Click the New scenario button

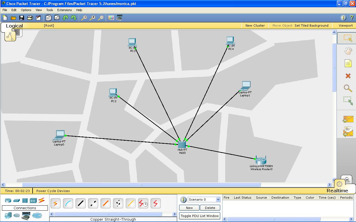coord(189,208)
